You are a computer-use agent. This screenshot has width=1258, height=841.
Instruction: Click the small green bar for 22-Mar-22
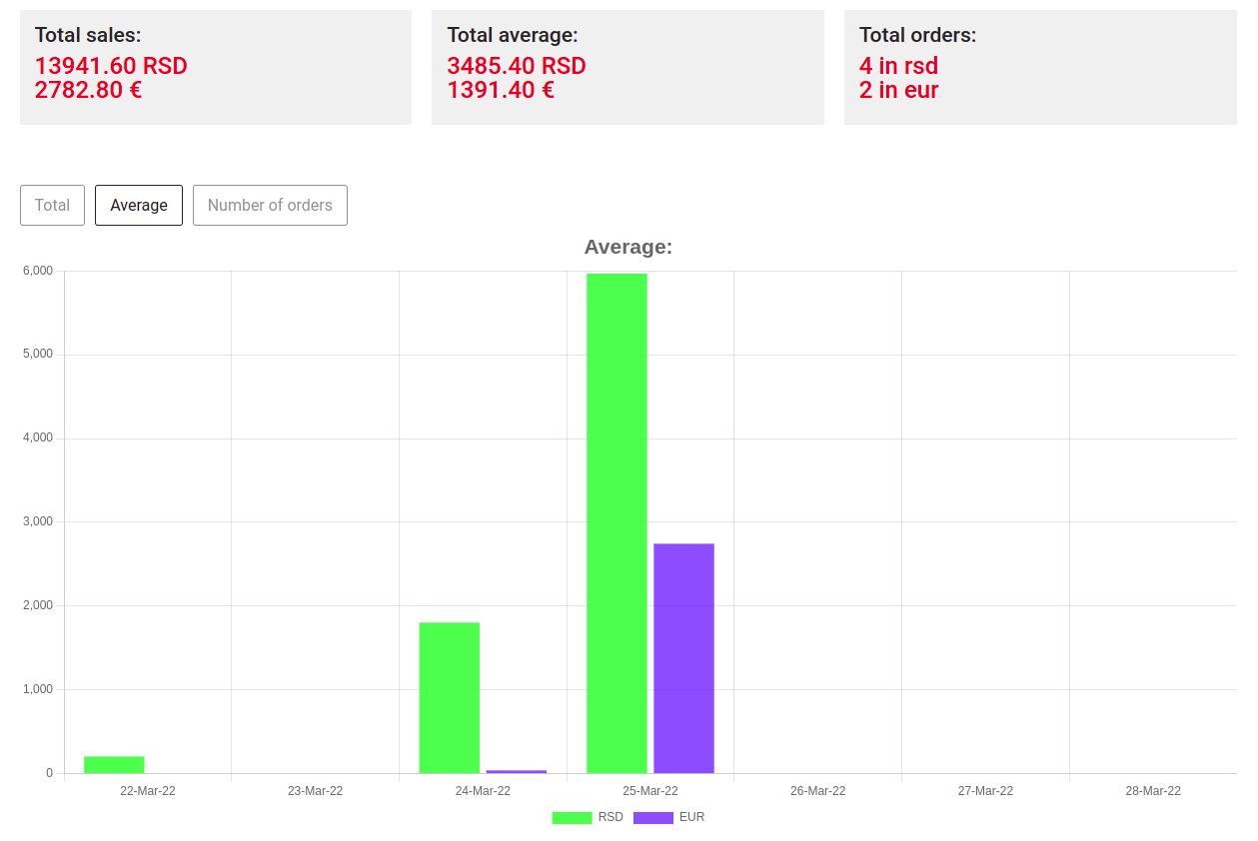coord(114,765)
